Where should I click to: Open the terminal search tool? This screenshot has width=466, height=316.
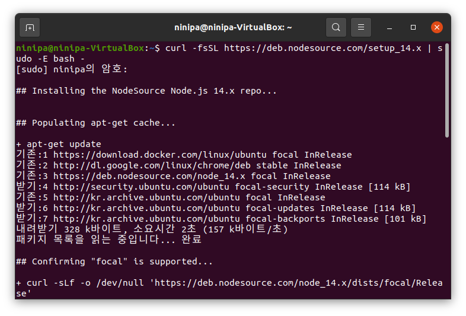coord(336,27)
